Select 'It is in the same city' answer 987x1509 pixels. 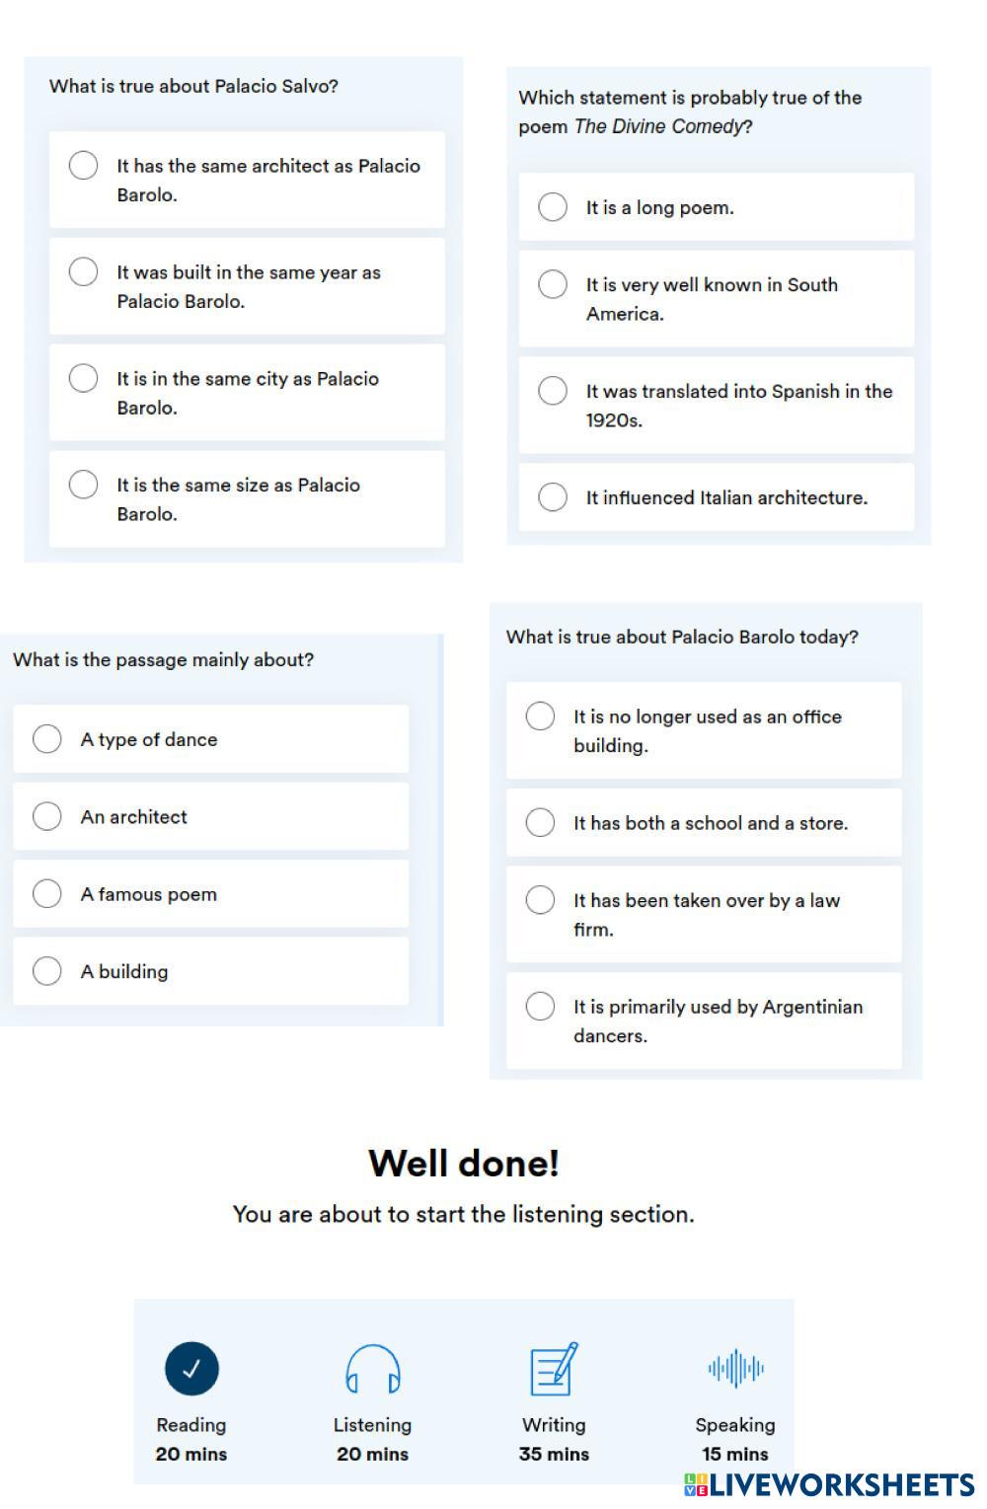(x=84, y=378)
